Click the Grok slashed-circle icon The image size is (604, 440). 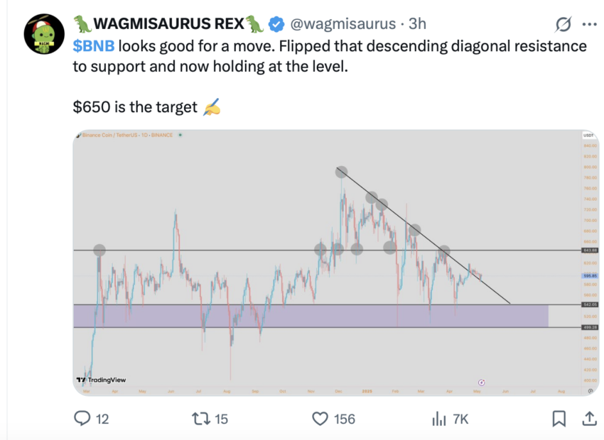(563, 24)
